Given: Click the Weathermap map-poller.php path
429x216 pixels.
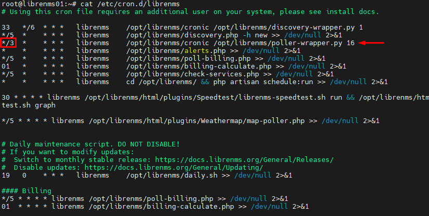Looking at the screenshot, I should (197, 121).
